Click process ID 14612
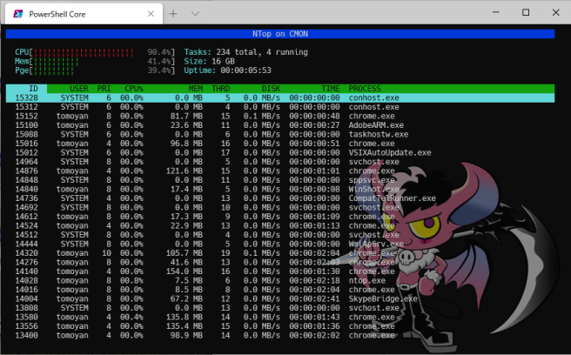 coord(27,217)
